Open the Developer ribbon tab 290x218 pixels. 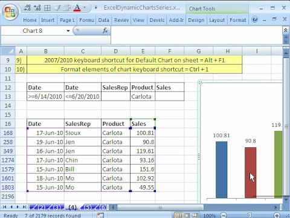click(x=157, y=20)
